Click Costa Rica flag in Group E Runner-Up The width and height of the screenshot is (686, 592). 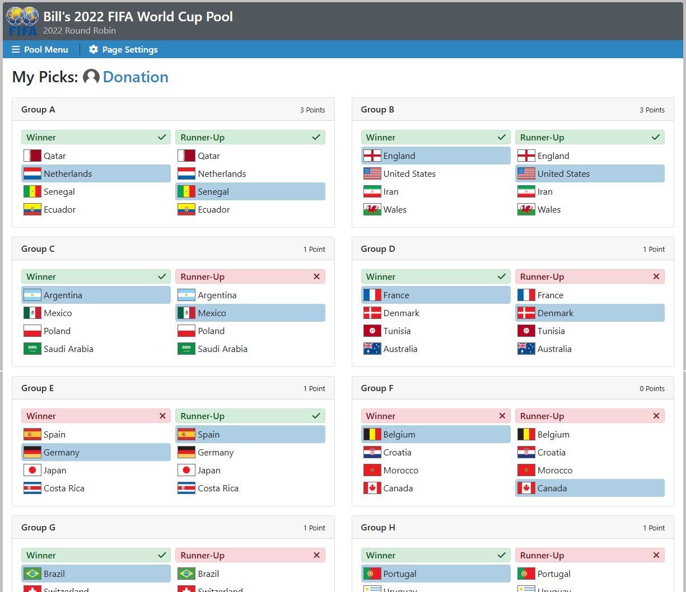[x=186, y=488]
